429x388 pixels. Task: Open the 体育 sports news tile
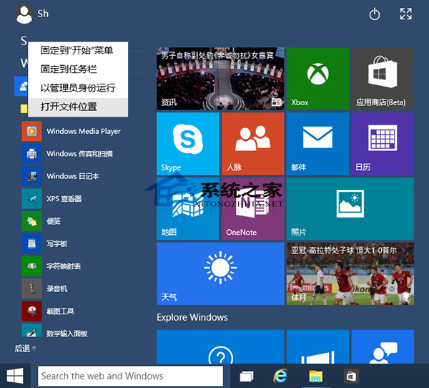pyautogui.click(x=350, y=273)
